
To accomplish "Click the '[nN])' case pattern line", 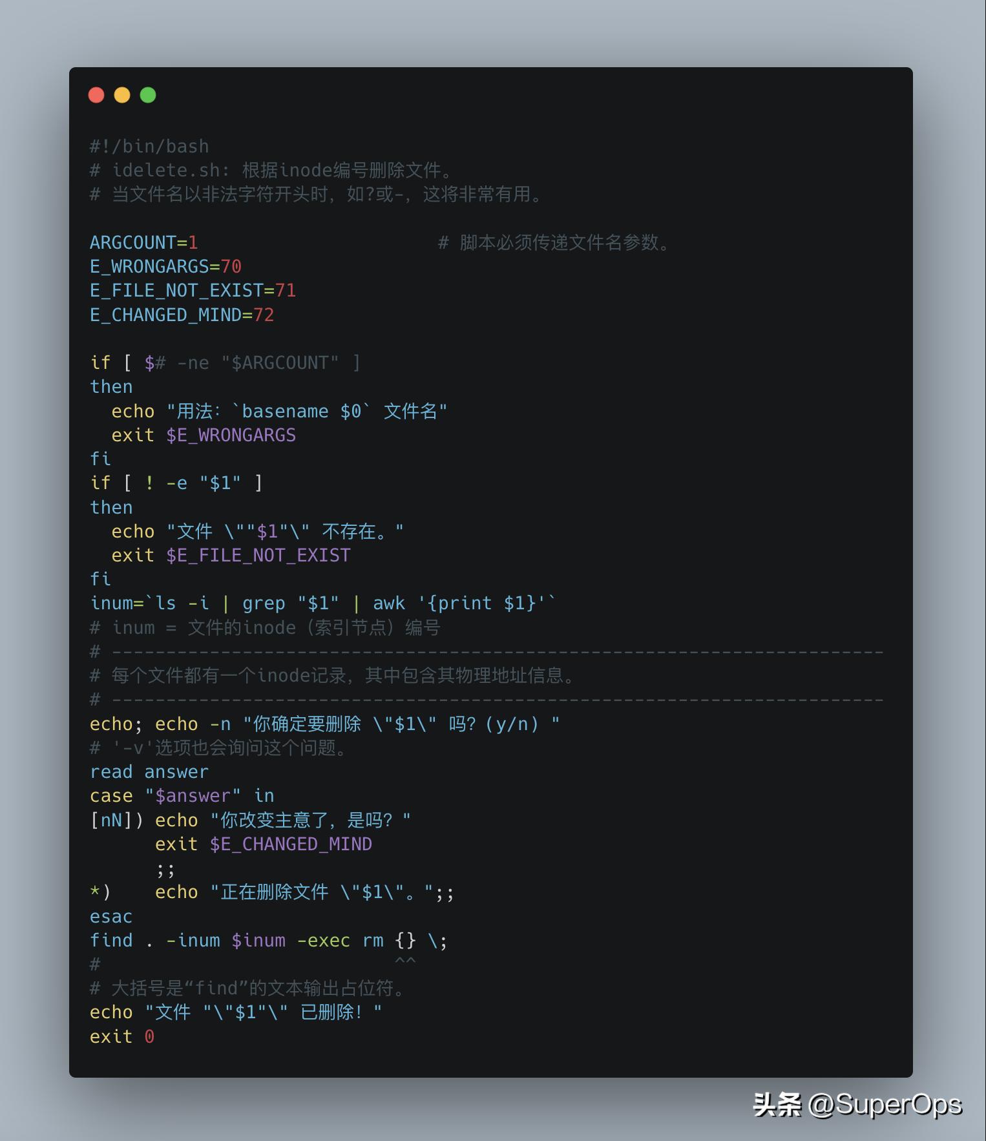I will pyautogui.click(x=251, y=821).
